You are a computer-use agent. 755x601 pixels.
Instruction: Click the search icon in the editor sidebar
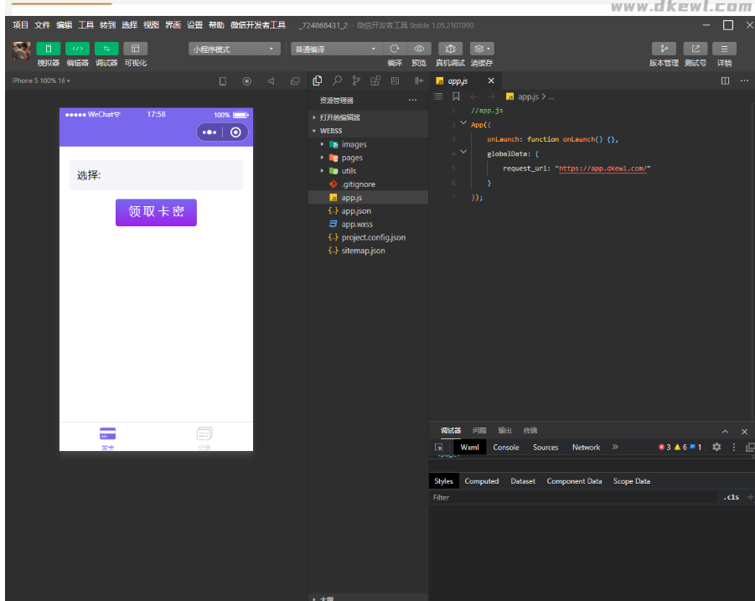[x=337, y=81]
